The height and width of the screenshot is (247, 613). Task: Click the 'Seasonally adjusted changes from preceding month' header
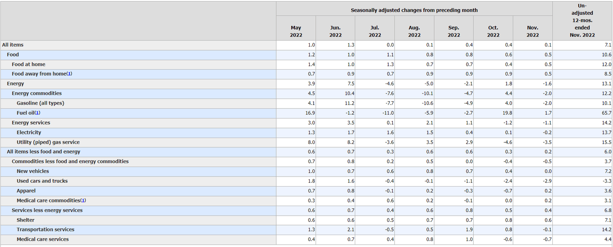pyautogui.click(x=414, y=10)
